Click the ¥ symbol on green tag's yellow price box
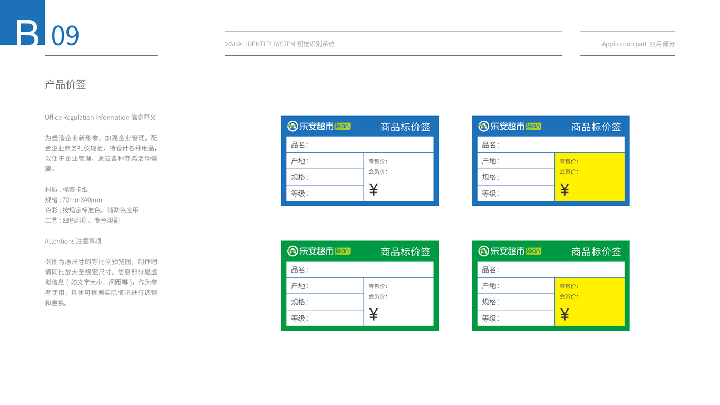 (565, 315)
